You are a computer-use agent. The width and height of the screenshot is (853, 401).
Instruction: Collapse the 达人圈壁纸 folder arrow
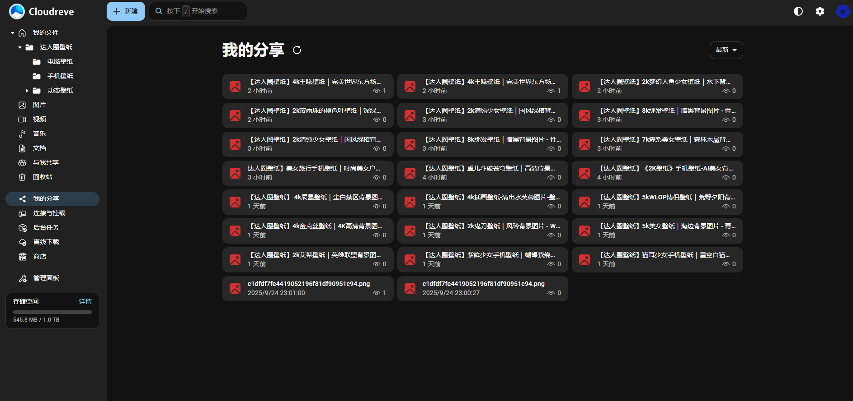(x=20, y=47)
